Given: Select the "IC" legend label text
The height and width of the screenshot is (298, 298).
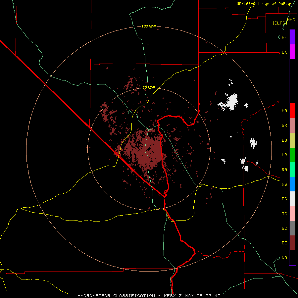Looking at the screenshot, I should coord(284,214).
